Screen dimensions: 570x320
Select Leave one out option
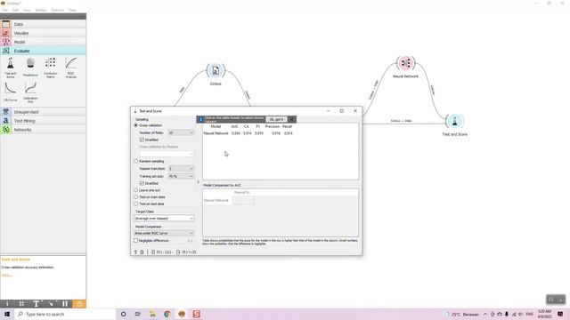136,190
